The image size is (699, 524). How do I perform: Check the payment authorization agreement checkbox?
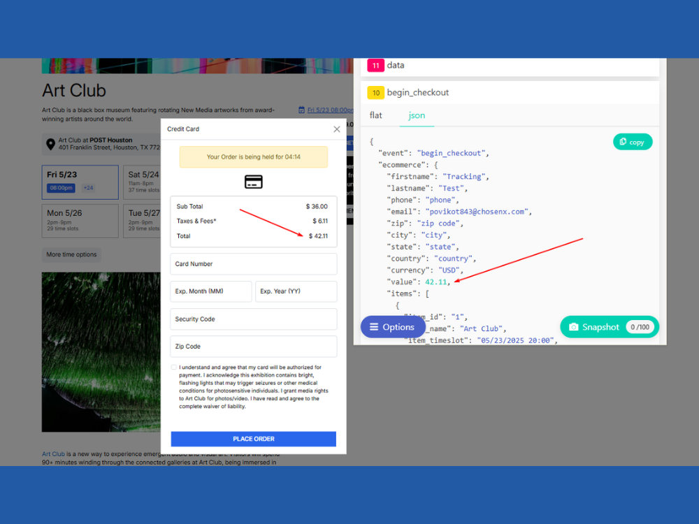point(173,367)
